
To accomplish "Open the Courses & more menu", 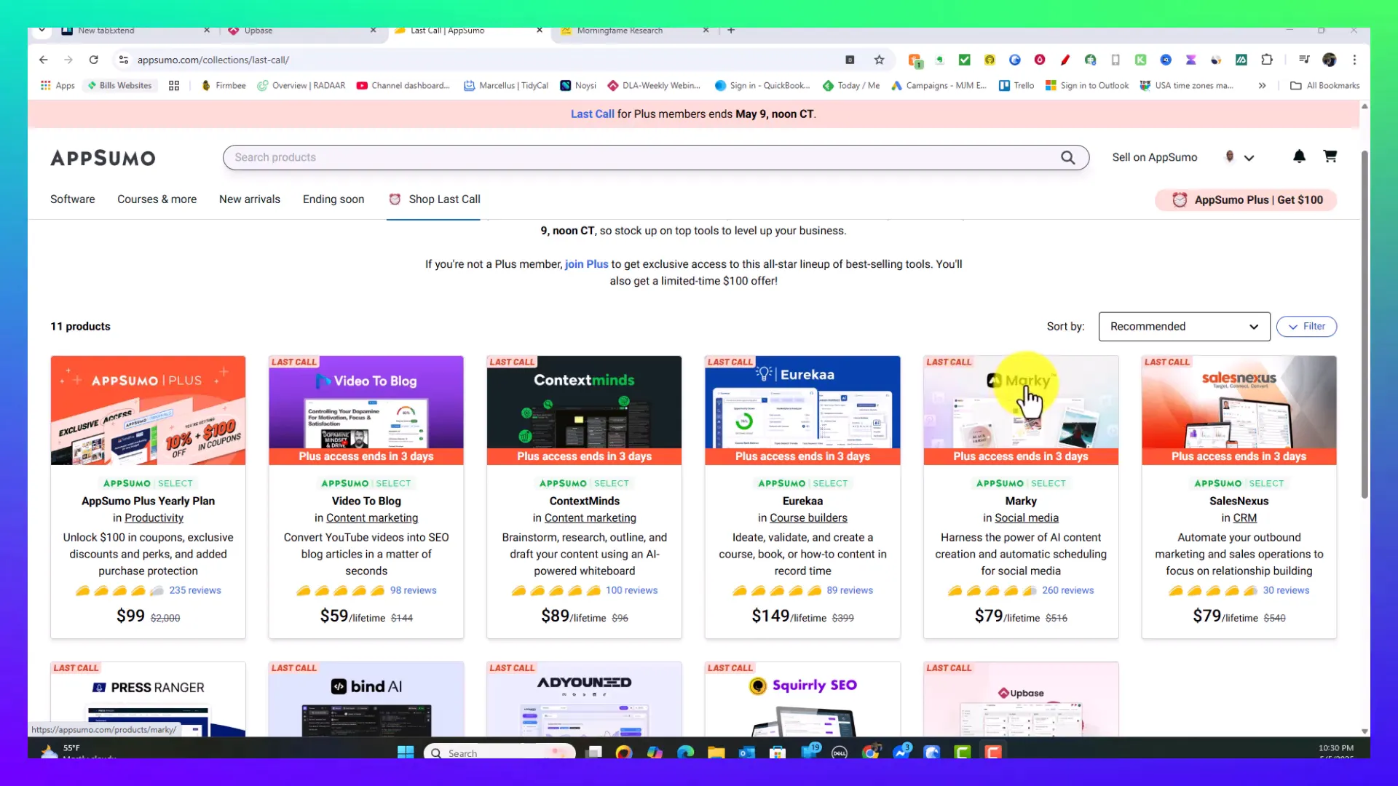I will pos(157,199).
